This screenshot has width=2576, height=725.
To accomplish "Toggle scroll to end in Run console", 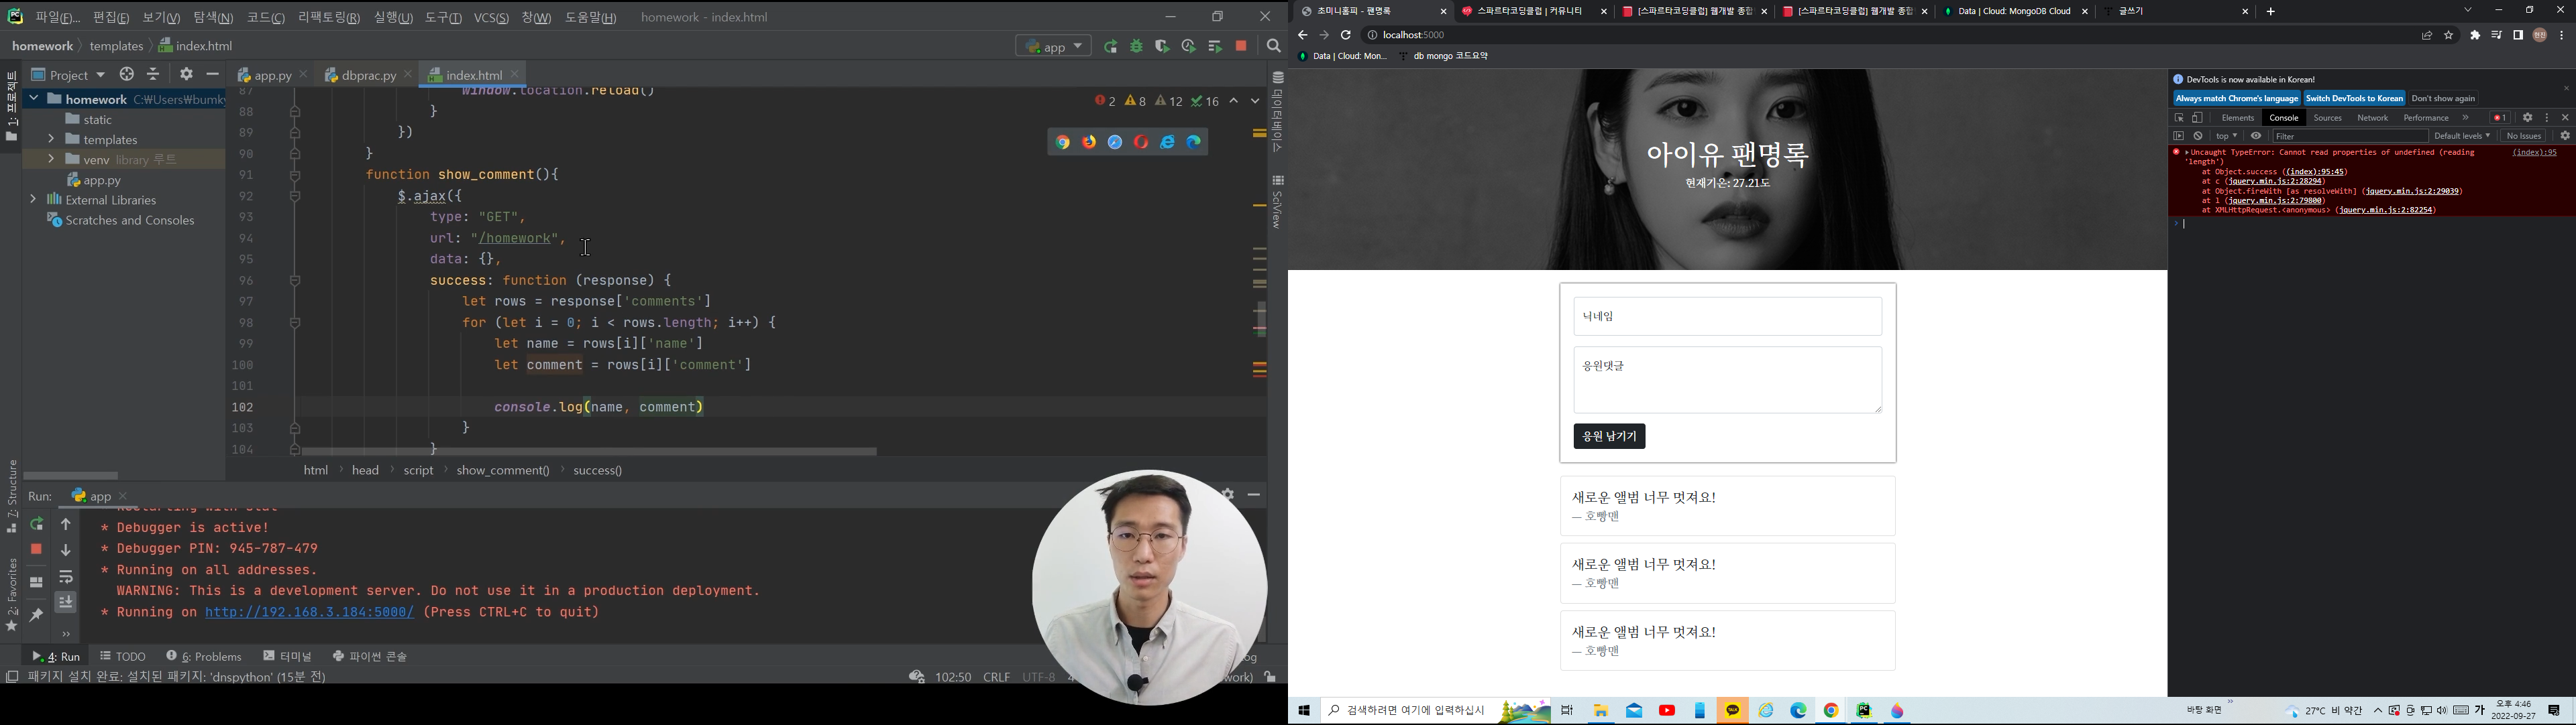I will point(66,602).
